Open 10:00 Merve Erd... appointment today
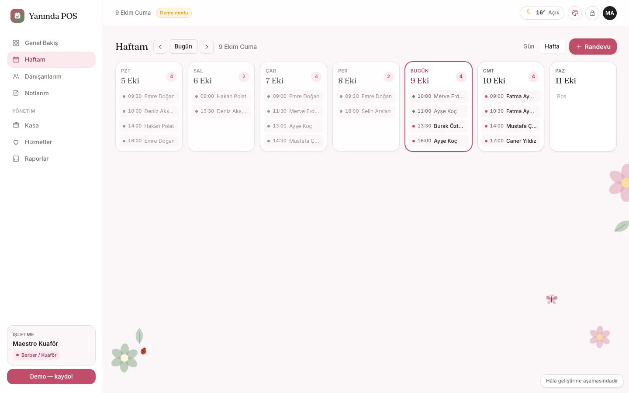The height and width of the screenshot is (393, 629). pos(439,97)
